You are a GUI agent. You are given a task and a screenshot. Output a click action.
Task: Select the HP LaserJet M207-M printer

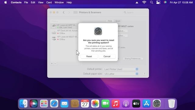64,38
